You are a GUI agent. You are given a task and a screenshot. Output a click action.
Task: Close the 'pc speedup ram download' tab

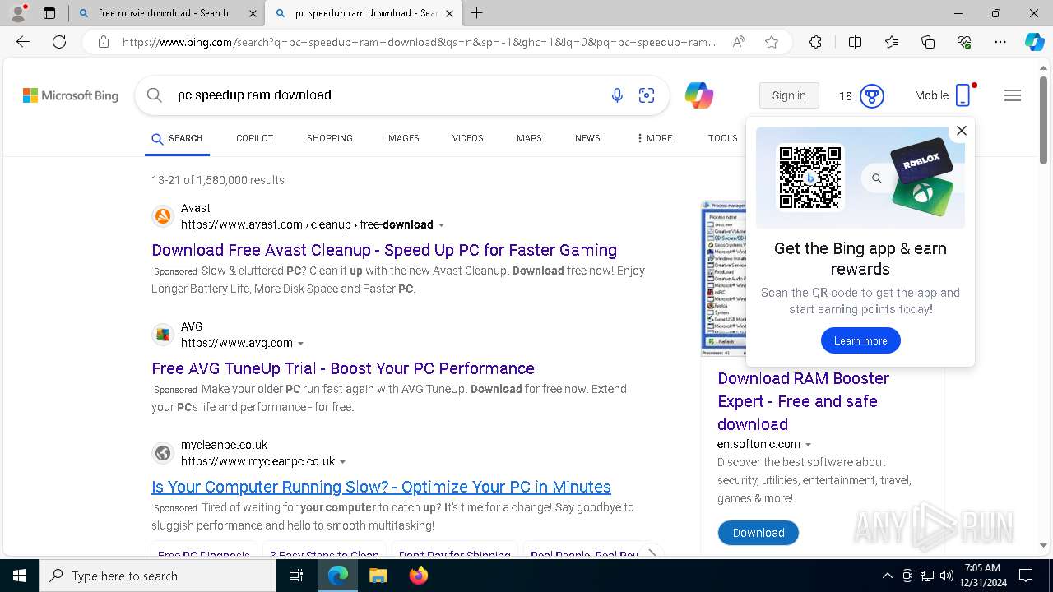tap(449, 13)
